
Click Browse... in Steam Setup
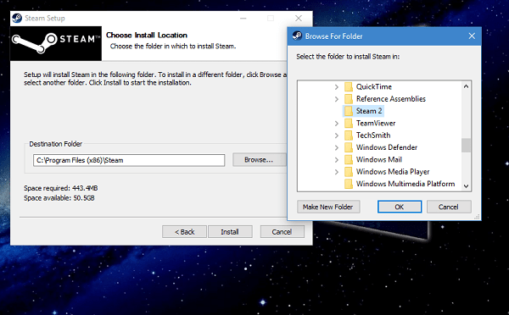coord(259,160)
